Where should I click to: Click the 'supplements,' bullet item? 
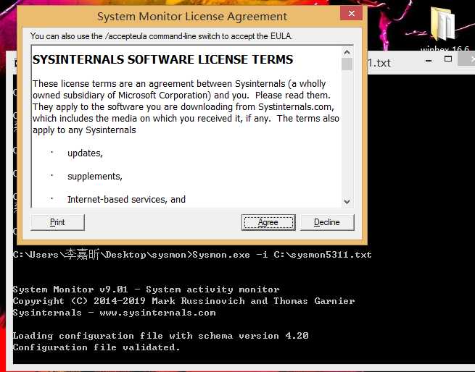(x=95, y=177)
